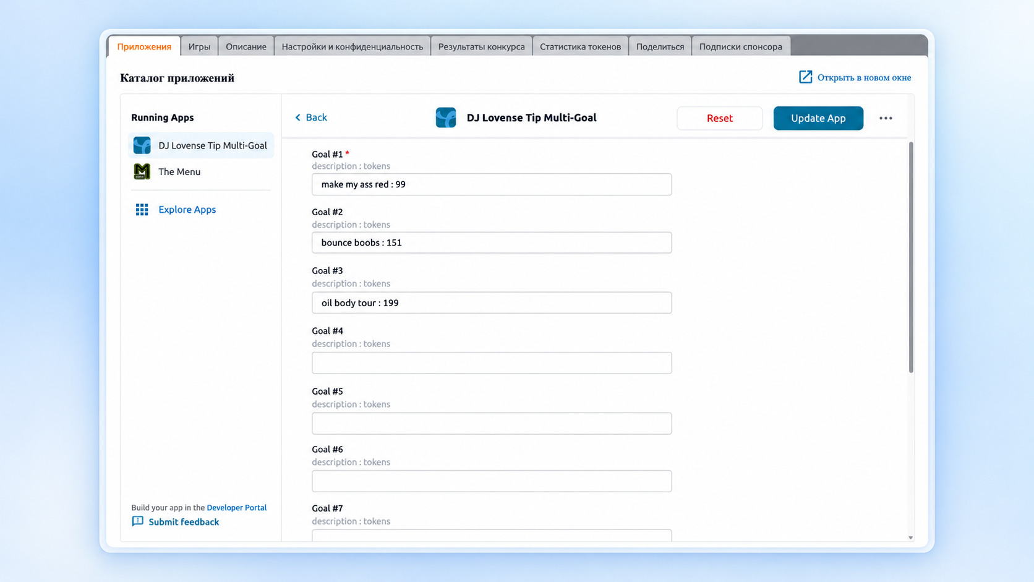Click the Goal #7 label
Image resolution: width=1034 pixels, height=582 pixels.
327,508
